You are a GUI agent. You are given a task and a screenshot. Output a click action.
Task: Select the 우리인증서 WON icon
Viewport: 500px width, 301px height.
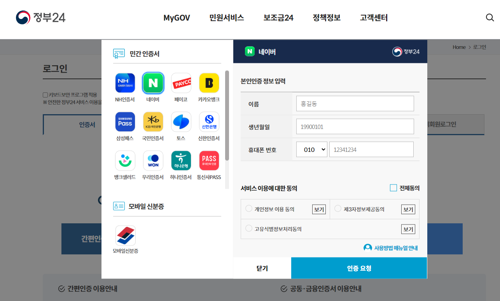point(153,161)
